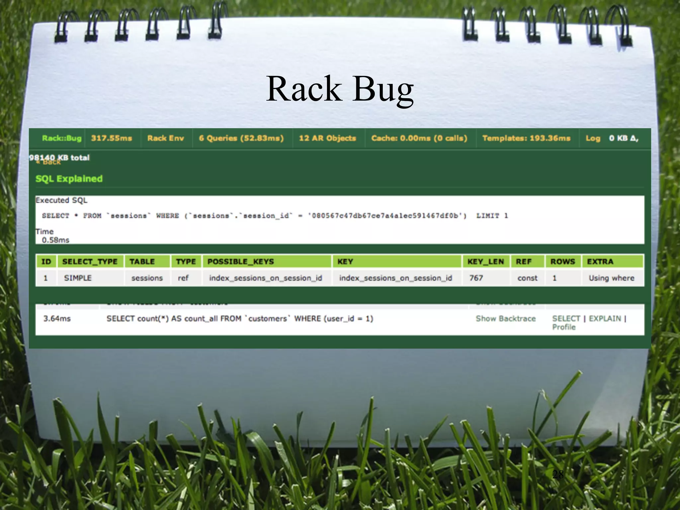Screen dimensions: 680x510
Task: Click the Profile link for count query
Action: (x=564, y=327)
